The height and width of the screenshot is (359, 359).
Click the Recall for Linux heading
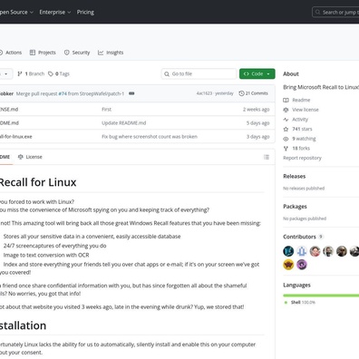(38, 182)
